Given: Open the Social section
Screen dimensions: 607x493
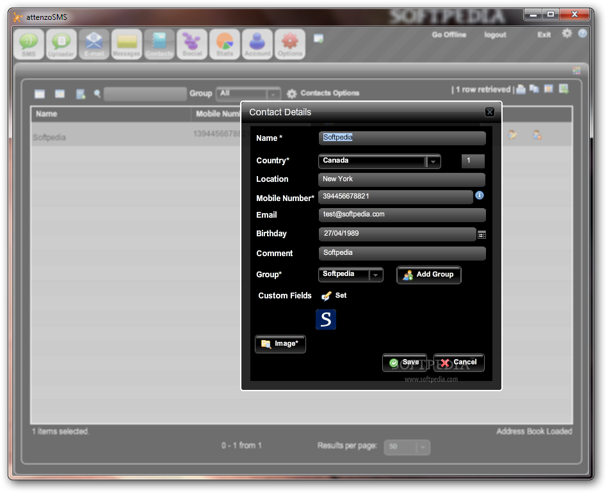Looking at the screenshot, I should coord(192,44).
